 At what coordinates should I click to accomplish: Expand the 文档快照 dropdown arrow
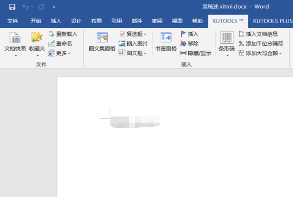[x=16, y=56]
